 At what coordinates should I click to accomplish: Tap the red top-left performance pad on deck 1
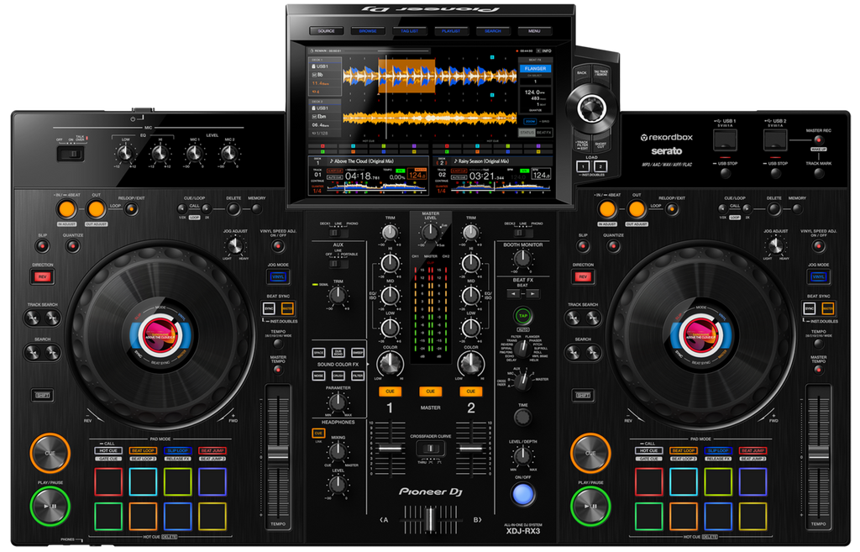[108, 481]
